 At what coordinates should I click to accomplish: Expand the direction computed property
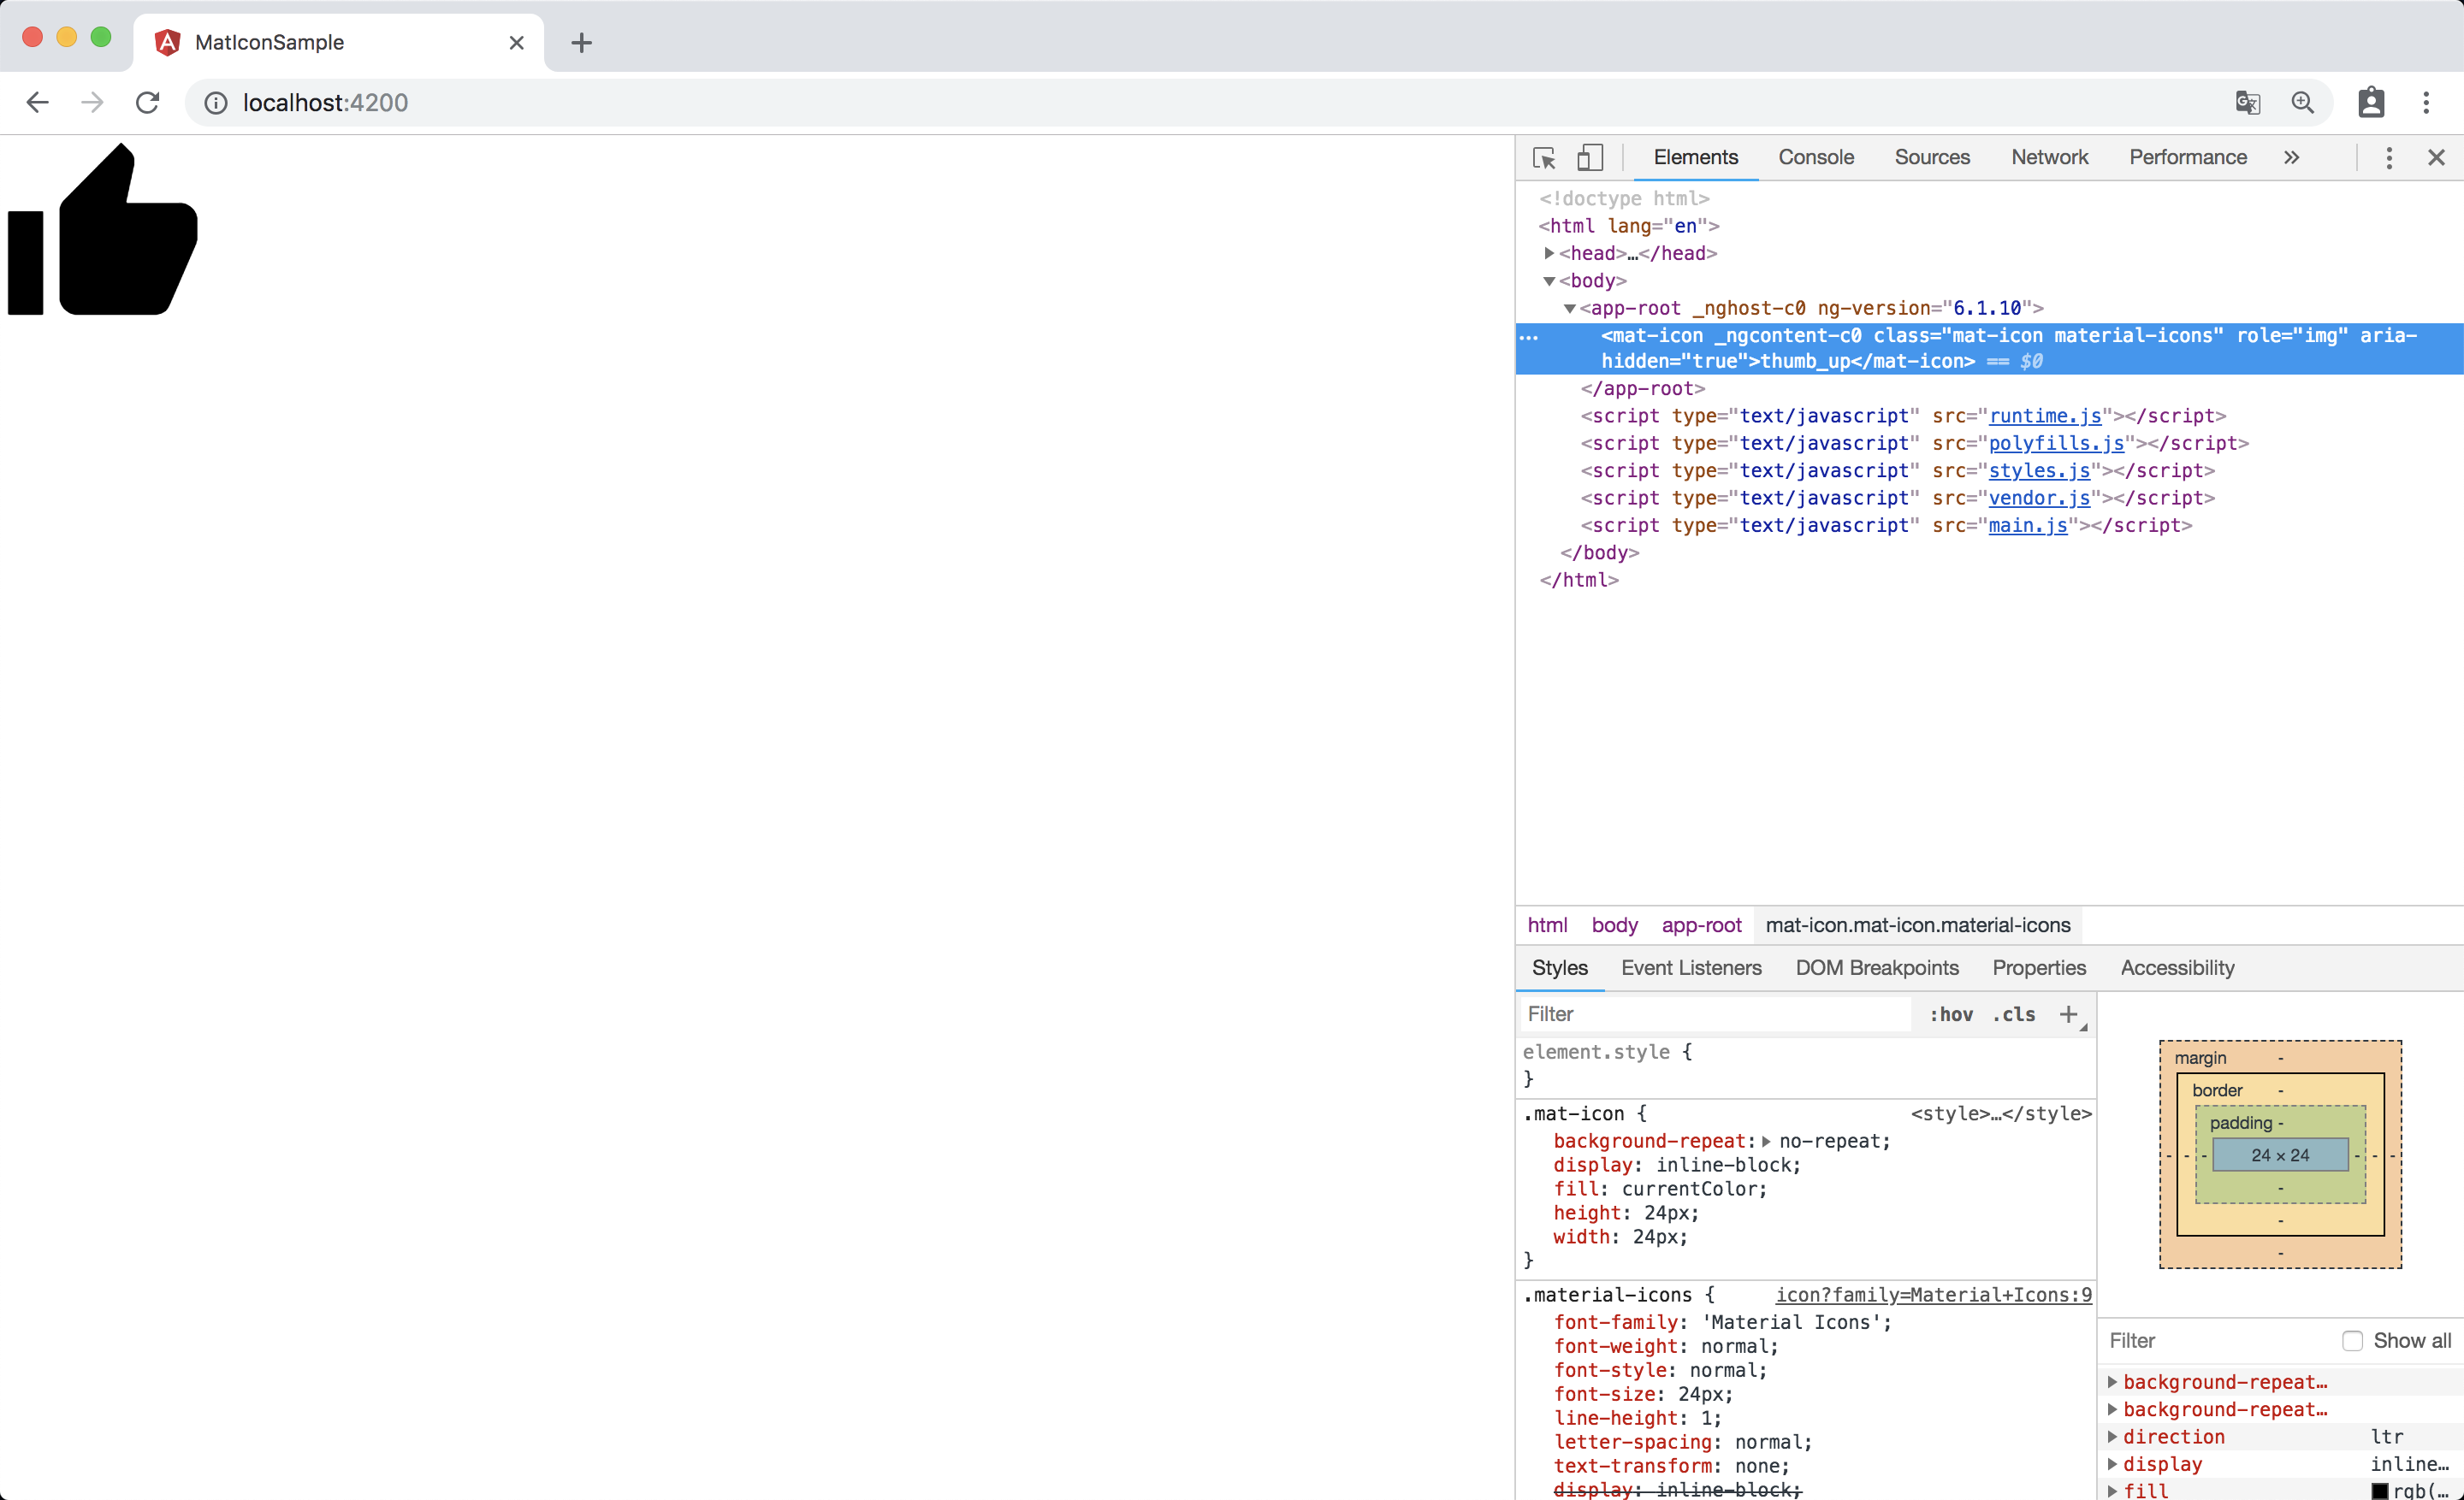2113,1436
